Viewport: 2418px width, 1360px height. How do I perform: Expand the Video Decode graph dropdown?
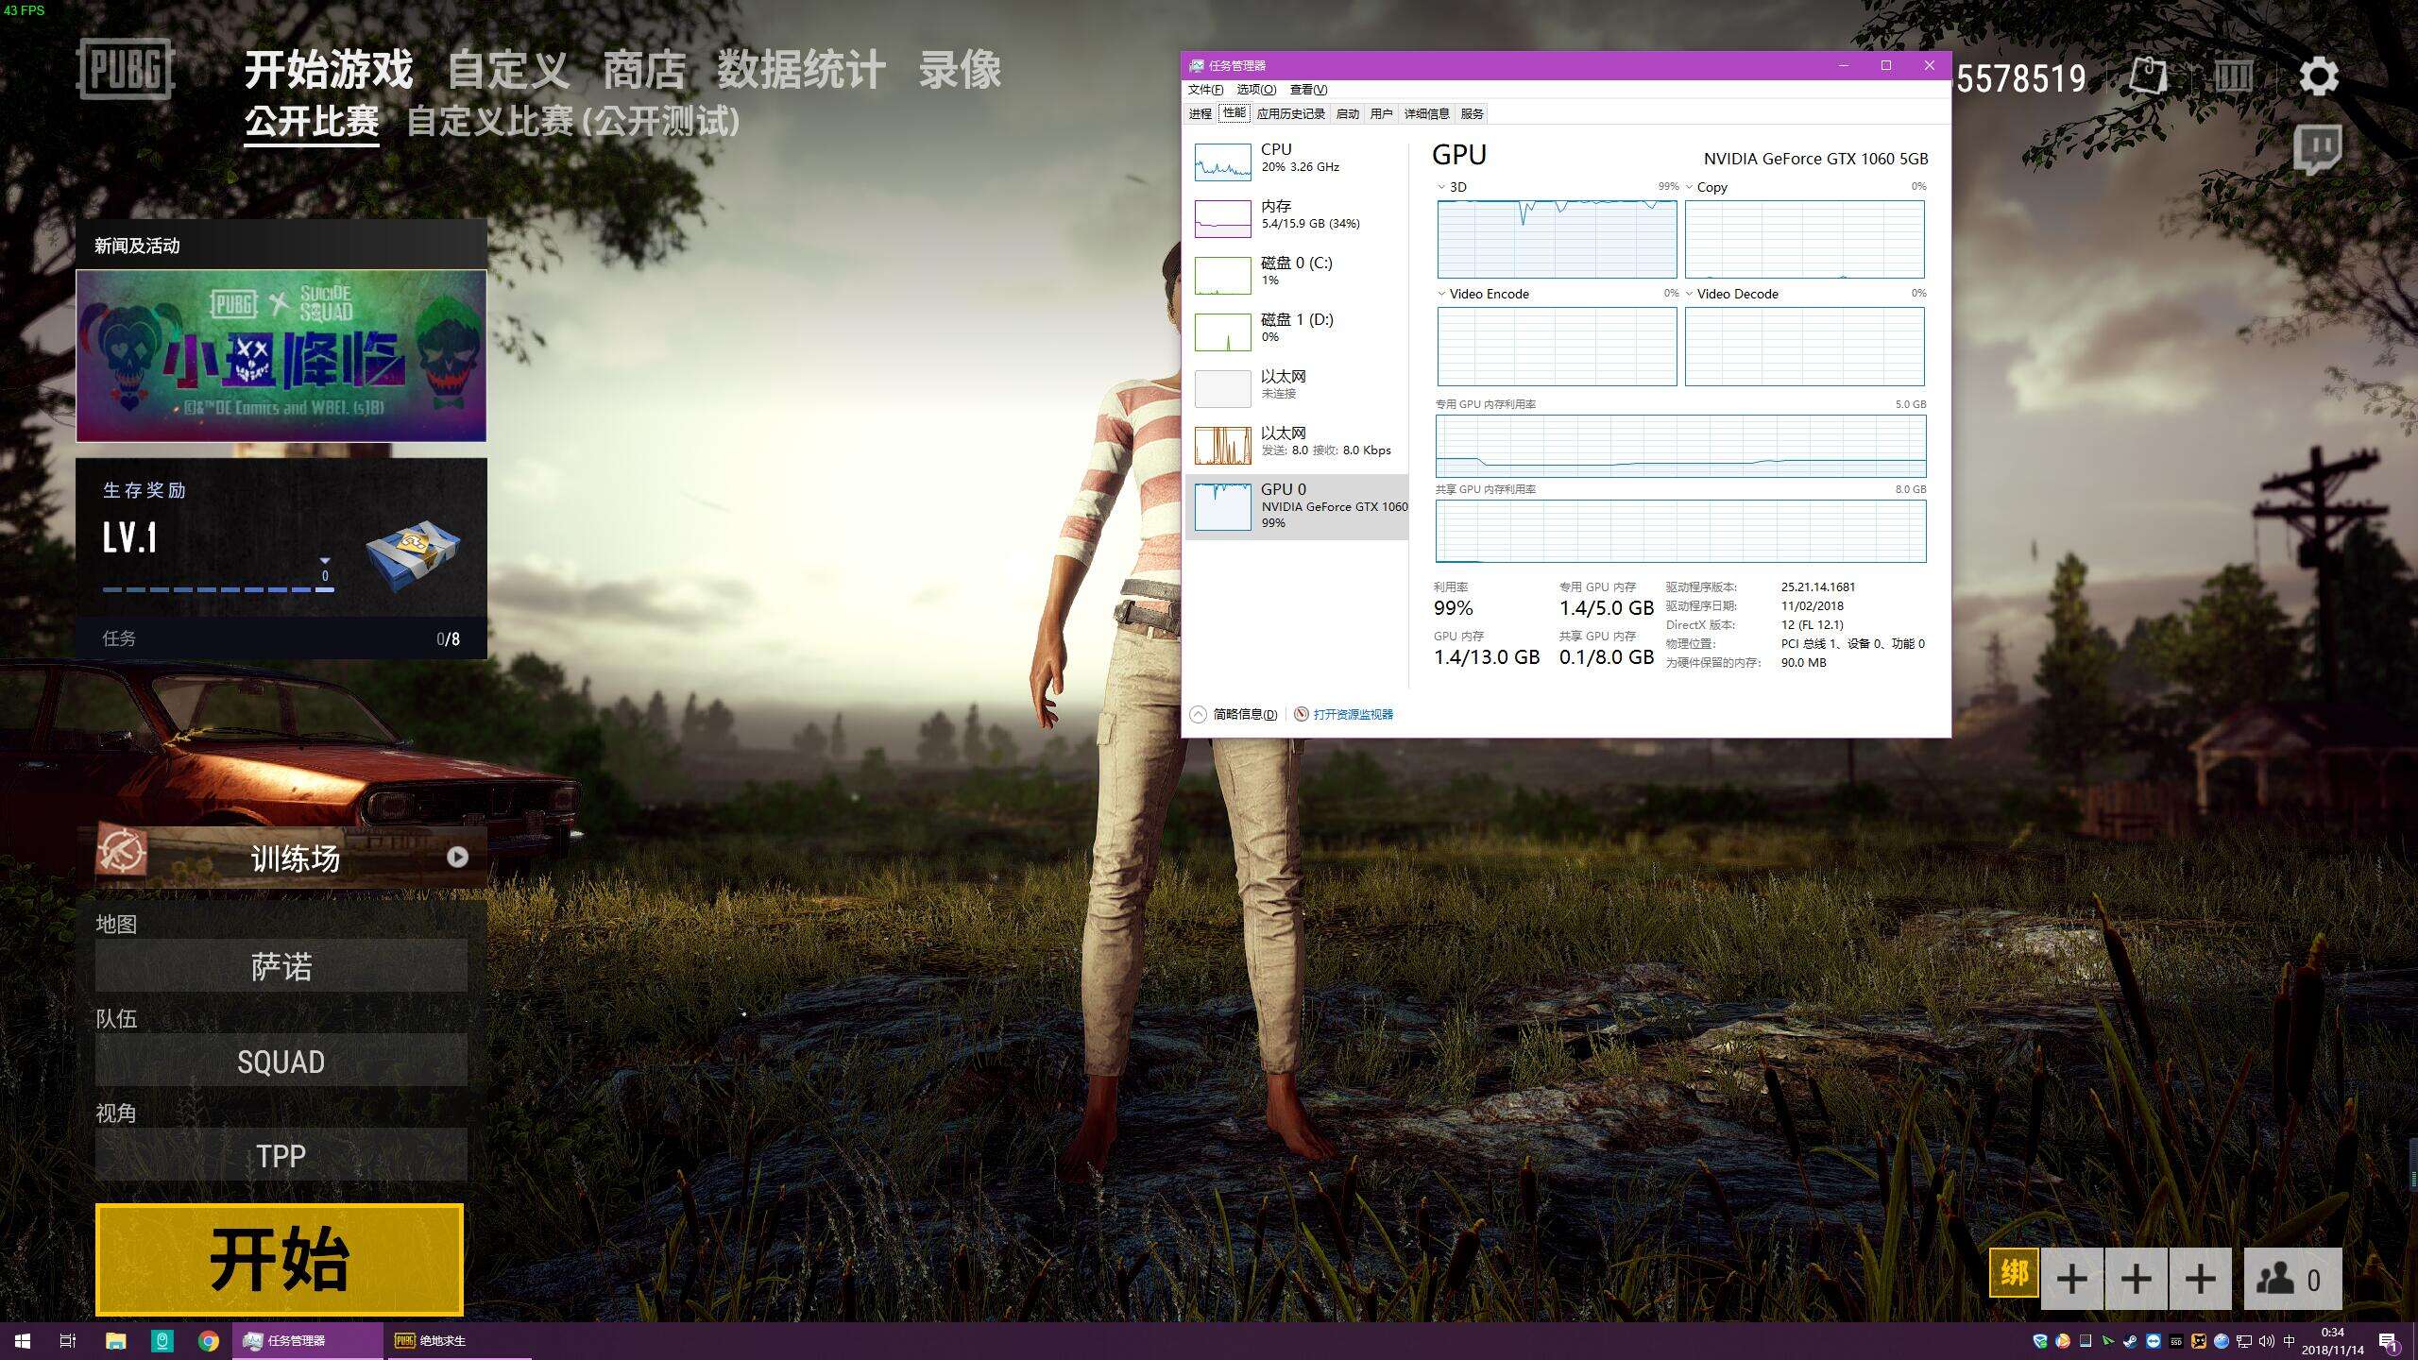point(1689,294)
